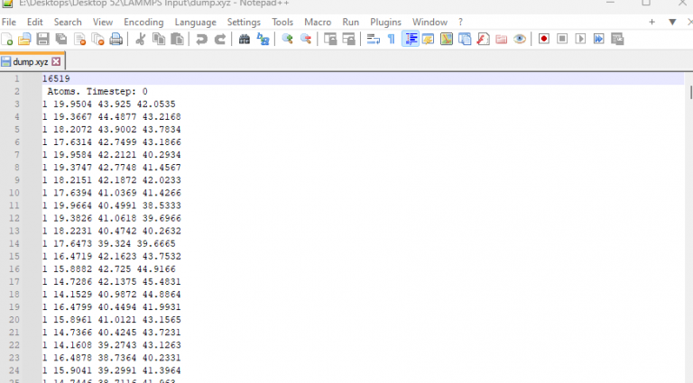This screenshot has height=383, width=693.
Task: Click the Cut scissors icon
Action: pos(141,39)
